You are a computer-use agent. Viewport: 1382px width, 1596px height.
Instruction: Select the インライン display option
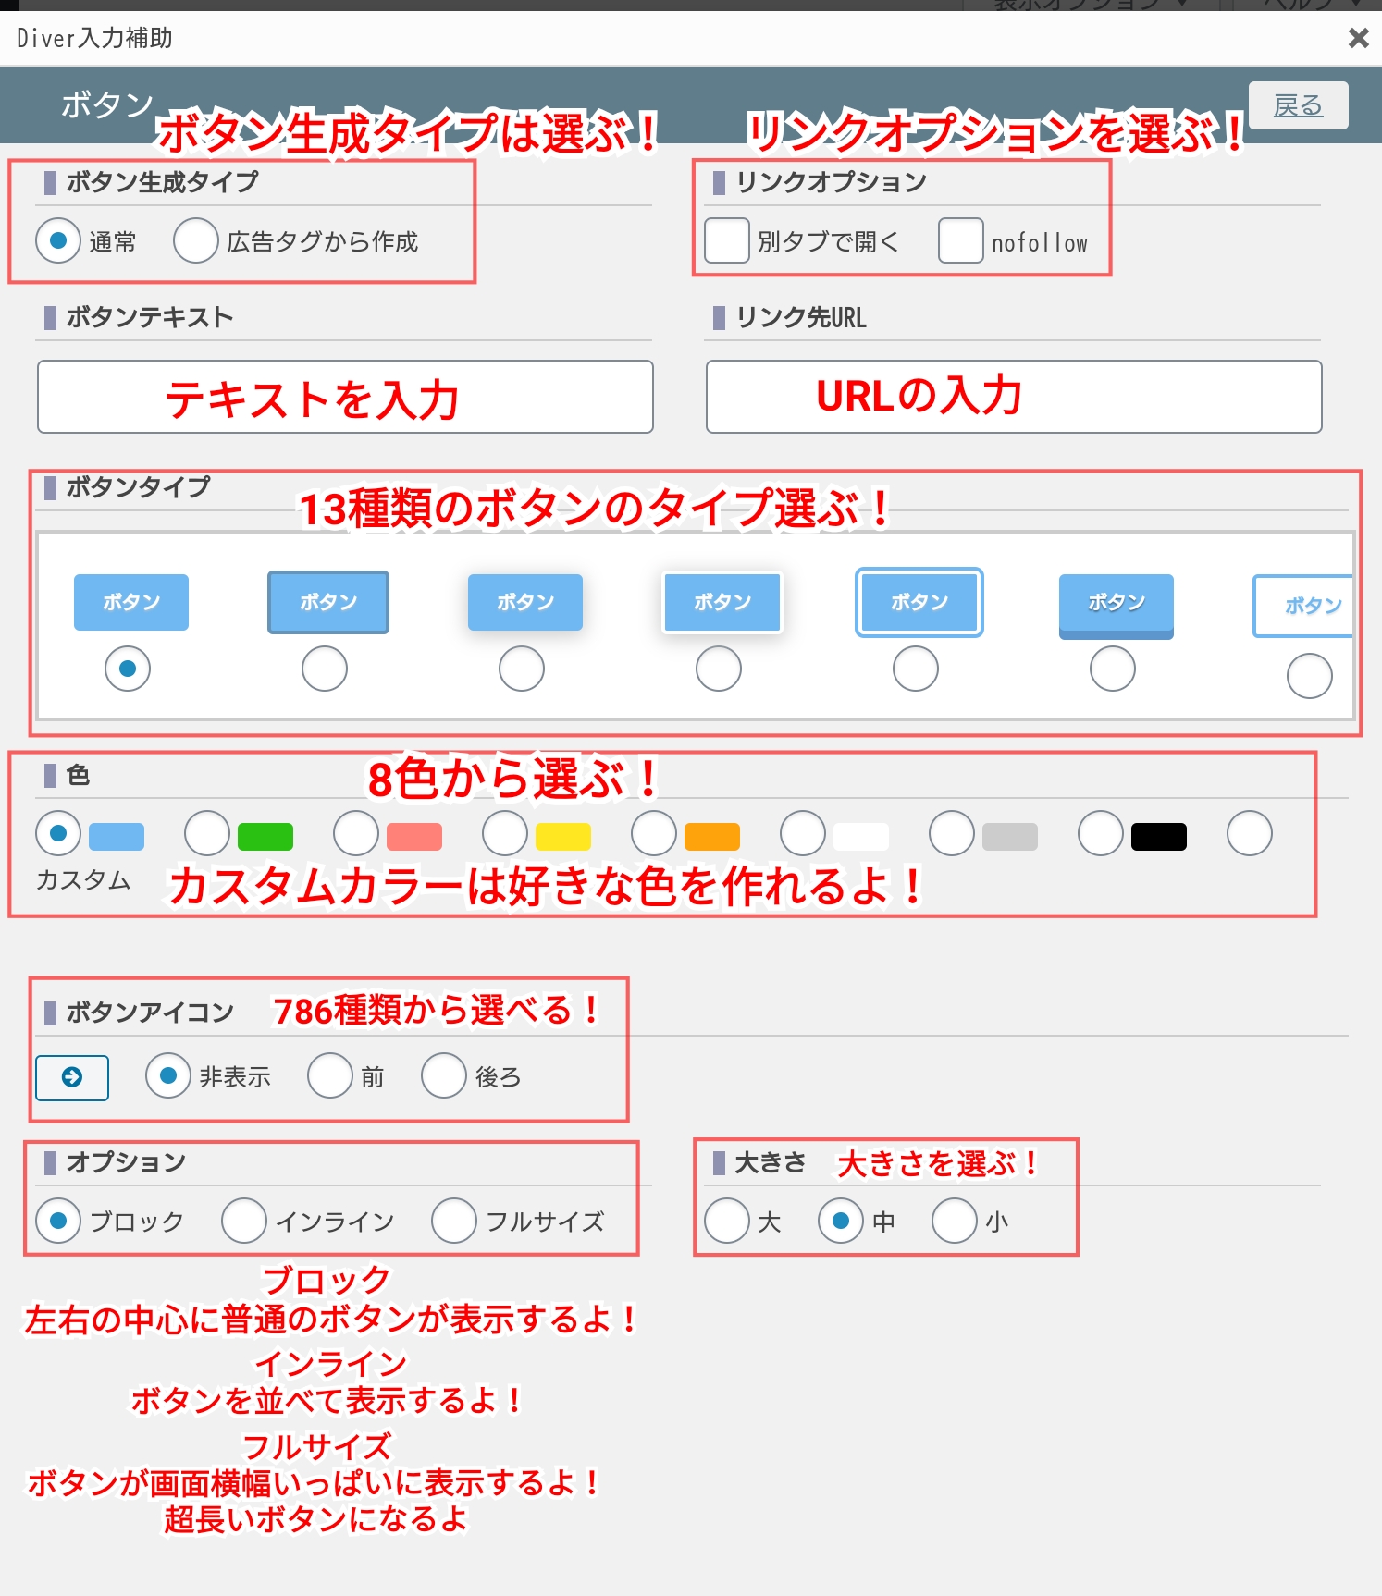244,1221
